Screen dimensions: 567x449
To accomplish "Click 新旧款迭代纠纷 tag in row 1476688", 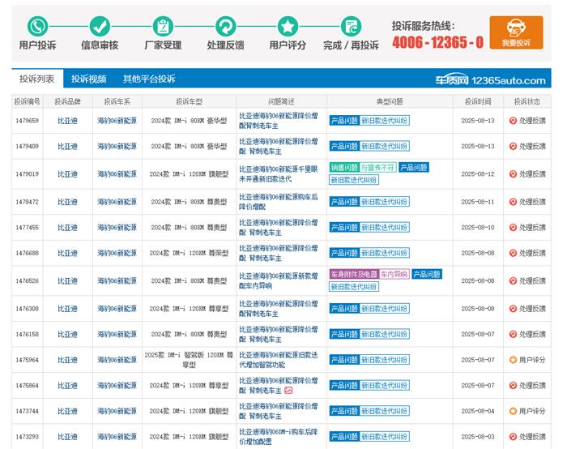I will [385, 253].
